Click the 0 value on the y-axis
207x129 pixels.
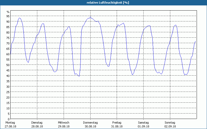(x=9, y=119)
